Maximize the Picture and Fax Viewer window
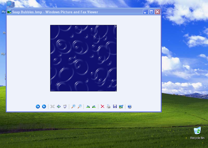 coord(151,12)
